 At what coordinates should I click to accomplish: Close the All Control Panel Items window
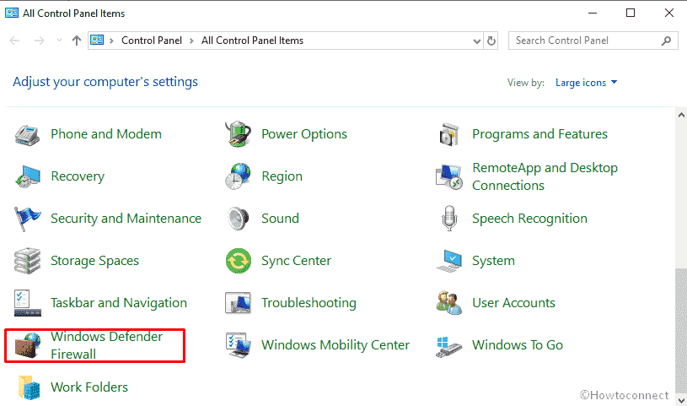tap(669, 13)
